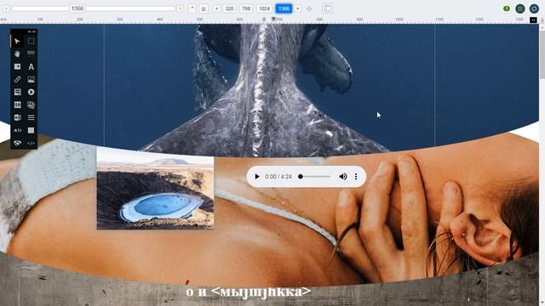The height and width of the screenshot is (306, 545).
Task: Select the form layout tool
Action: coord(17,92)
